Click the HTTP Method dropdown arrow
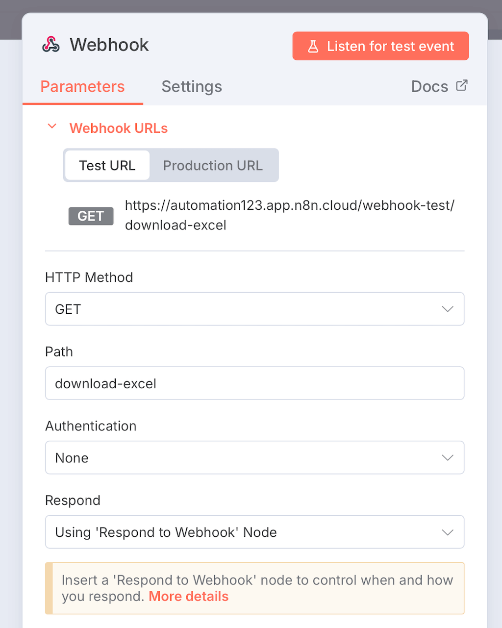Screen dimensions: 502x628 coord(447,309)
